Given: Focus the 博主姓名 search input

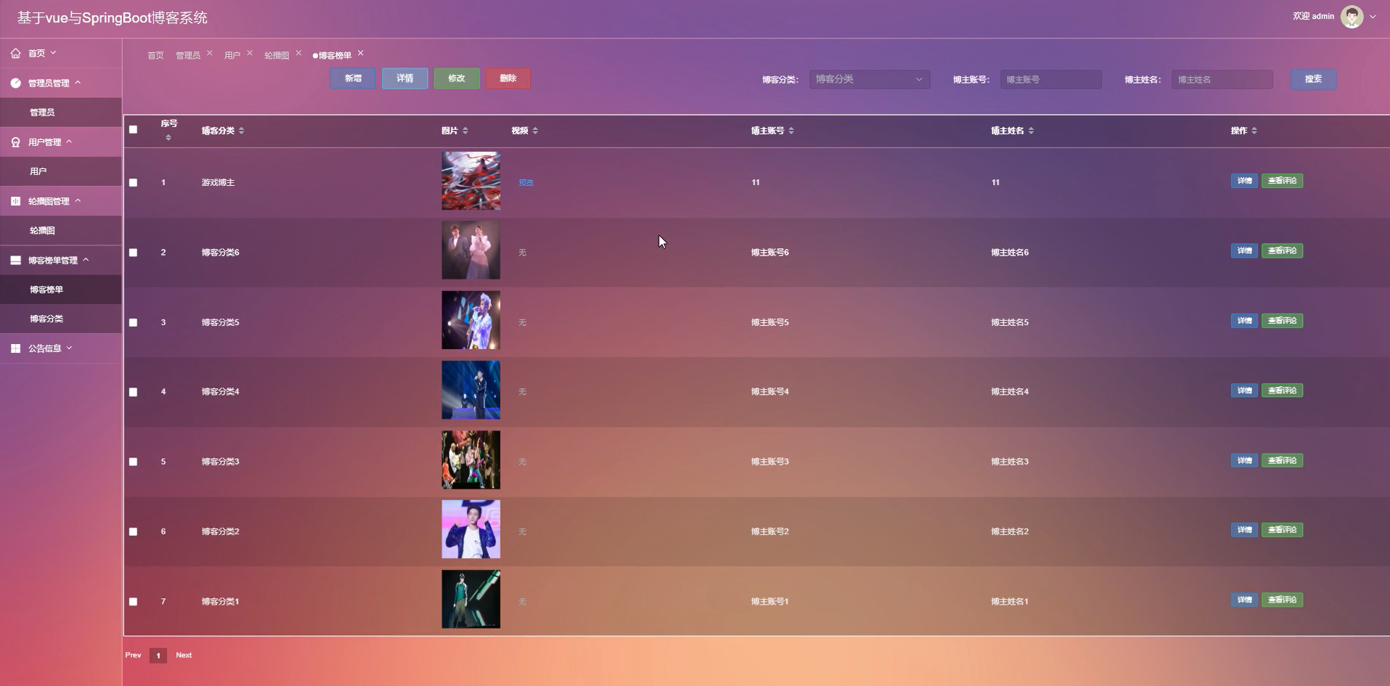Looking at the screenshot, I should pyautogui.click(x=1222, y=79).
